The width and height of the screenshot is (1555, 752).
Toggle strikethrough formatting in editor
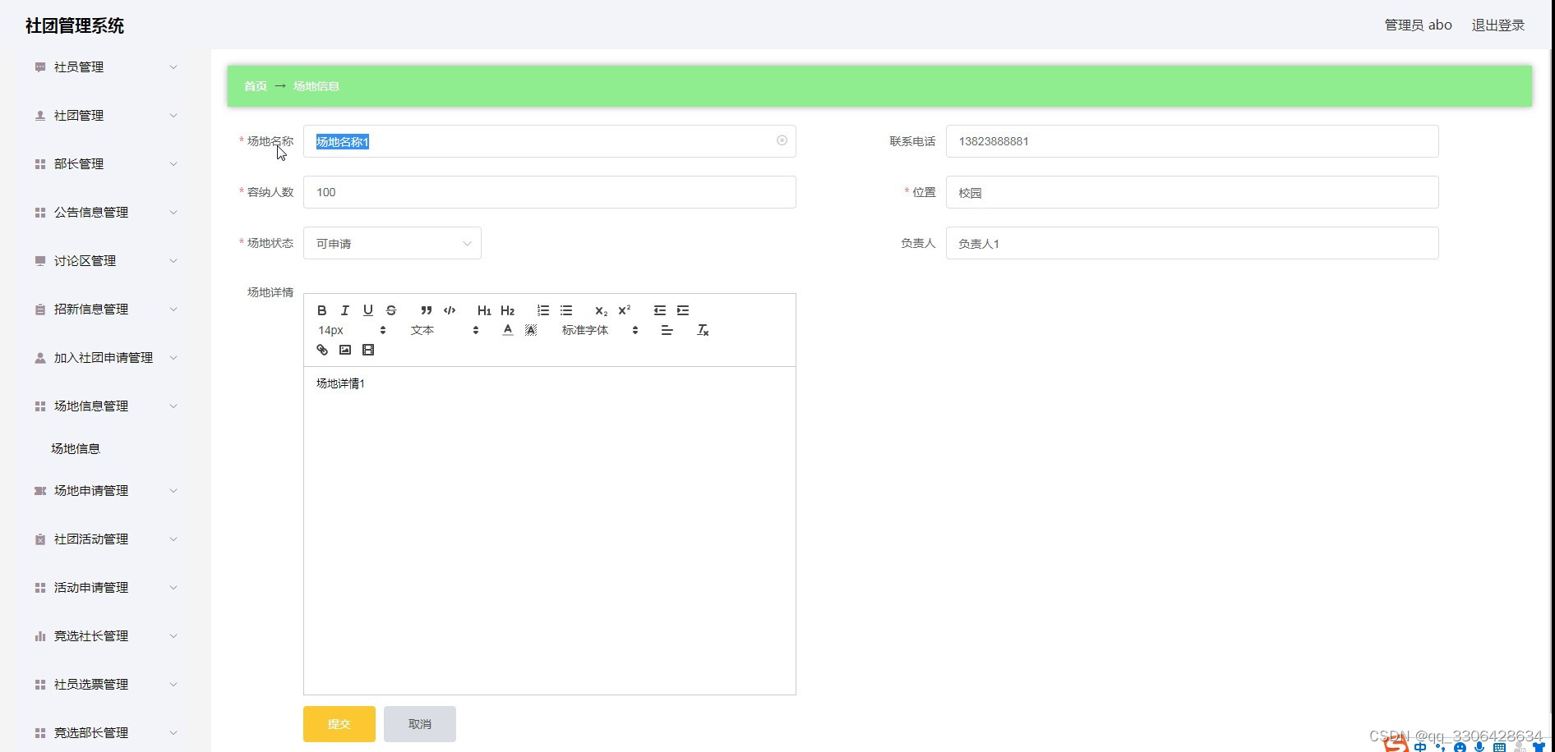(391, 310)
